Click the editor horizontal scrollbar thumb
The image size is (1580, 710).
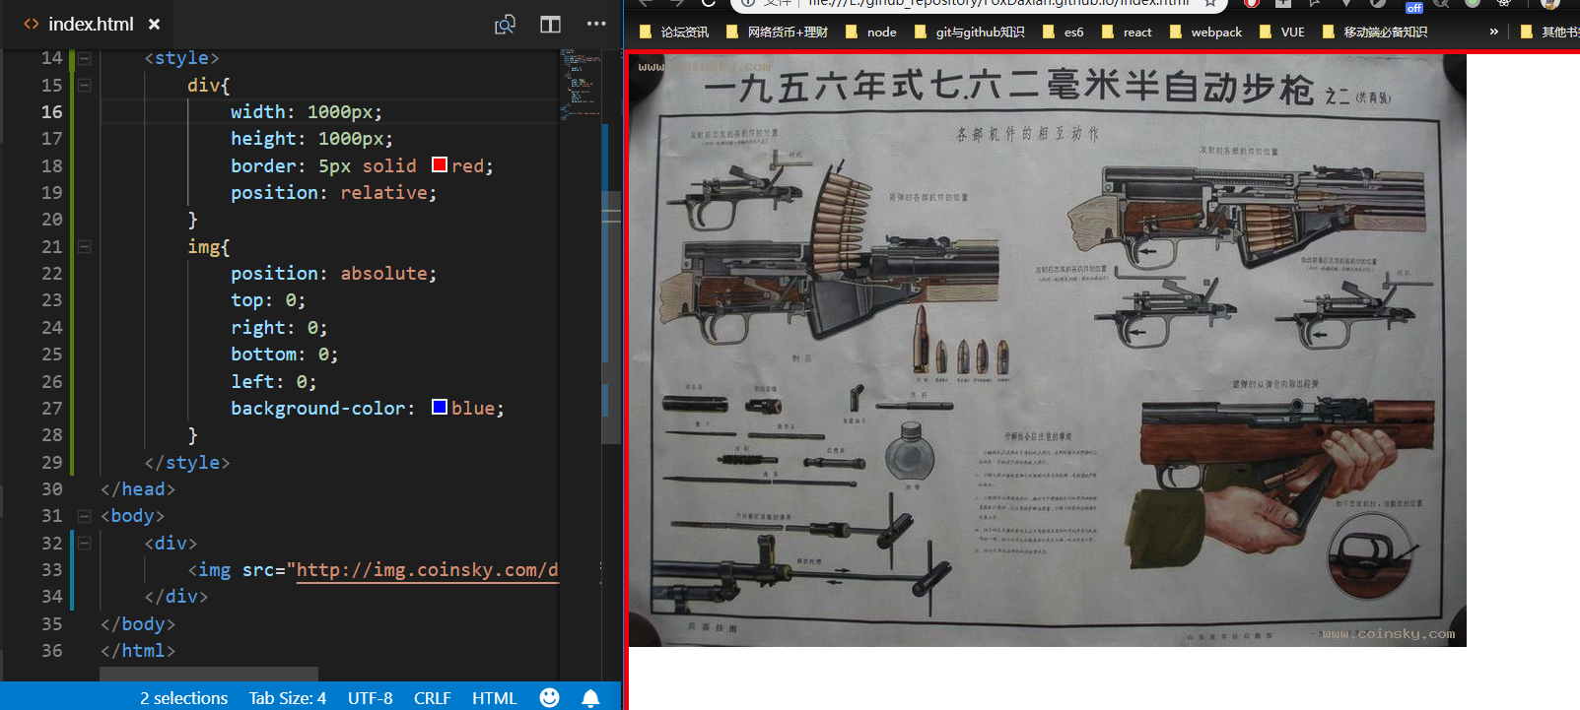coord(209,674)
